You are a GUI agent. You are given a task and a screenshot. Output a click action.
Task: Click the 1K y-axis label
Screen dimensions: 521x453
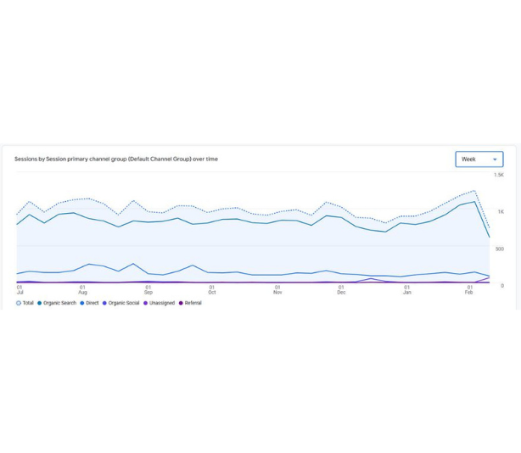[501, 212]
